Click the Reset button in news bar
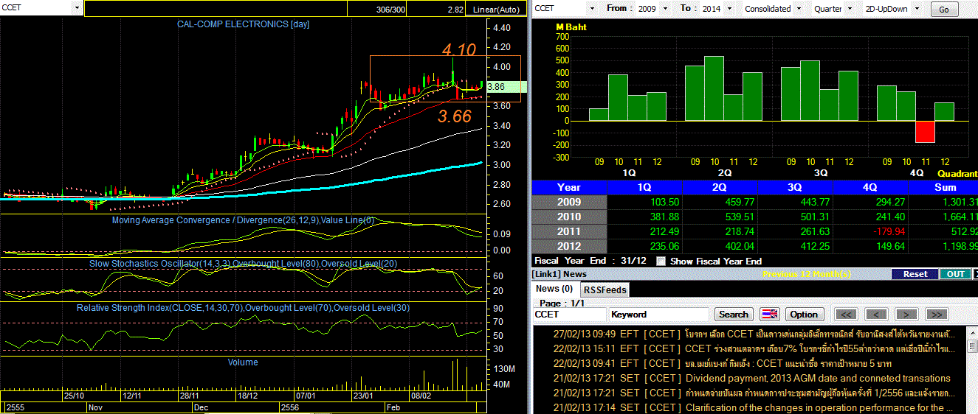Image resolution: width=978 pixels, height=414 pixels. 915,273
